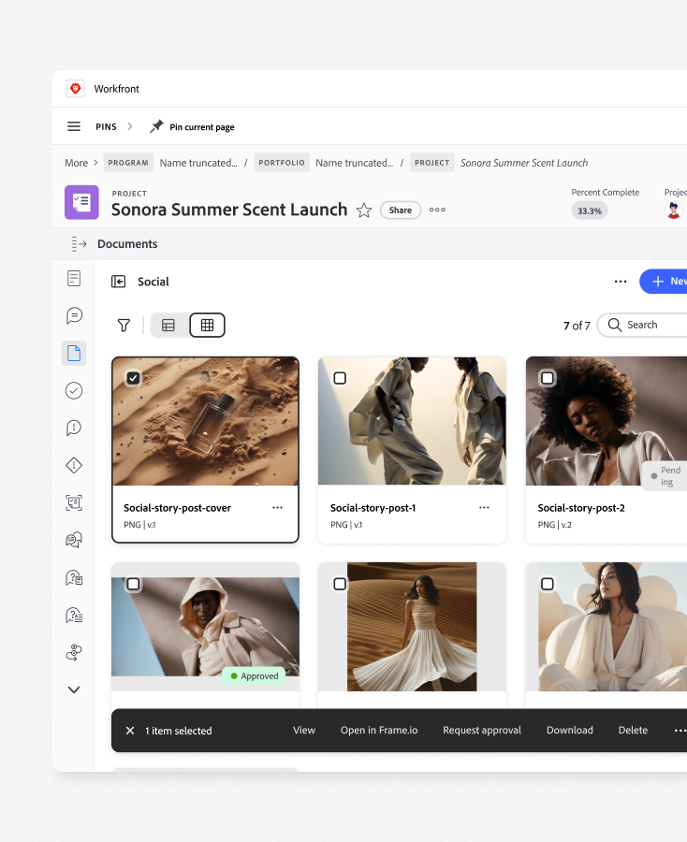Select the seated woman image checkbox
Screen dimensions: 687x842
(x=548, y=584)
